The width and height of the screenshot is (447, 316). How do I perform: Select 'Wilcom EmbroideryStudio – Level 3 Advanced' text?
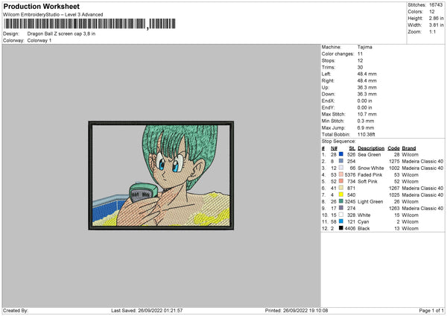(53, 15)
